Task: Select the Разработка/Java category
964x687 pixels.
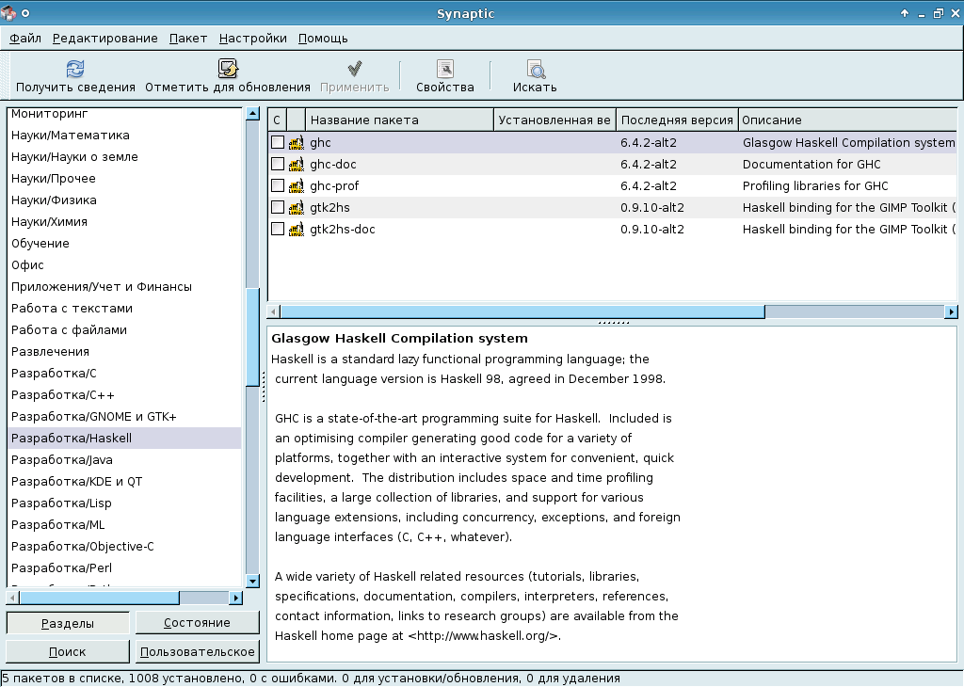Action: point(62,460)
